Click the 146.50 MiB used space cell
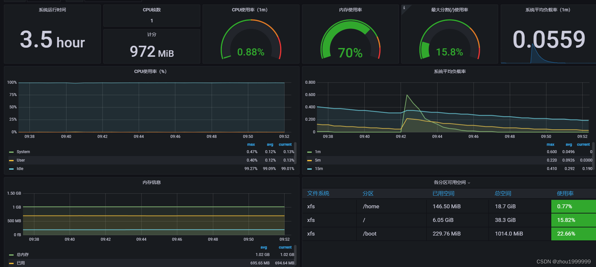Image resolution: width=596 pixels, height=267 pixels. tap(457, 206)
